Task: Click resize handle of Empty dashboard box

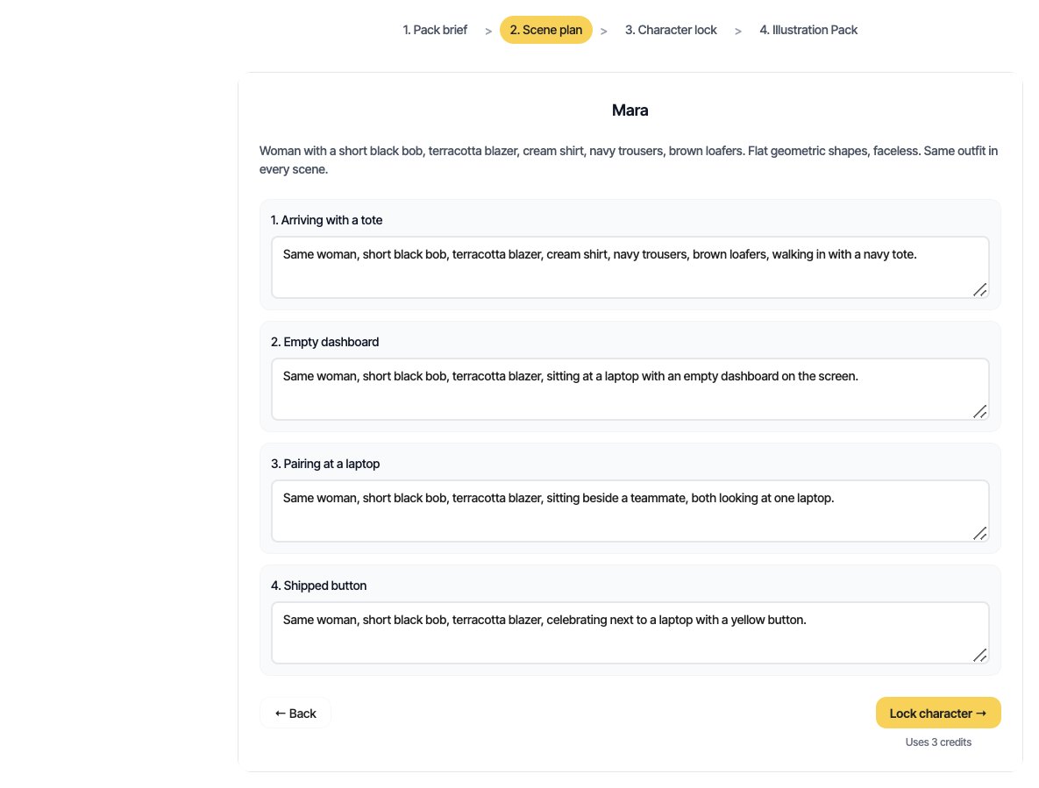Action: pyautogui.click(x=980, y=412)
